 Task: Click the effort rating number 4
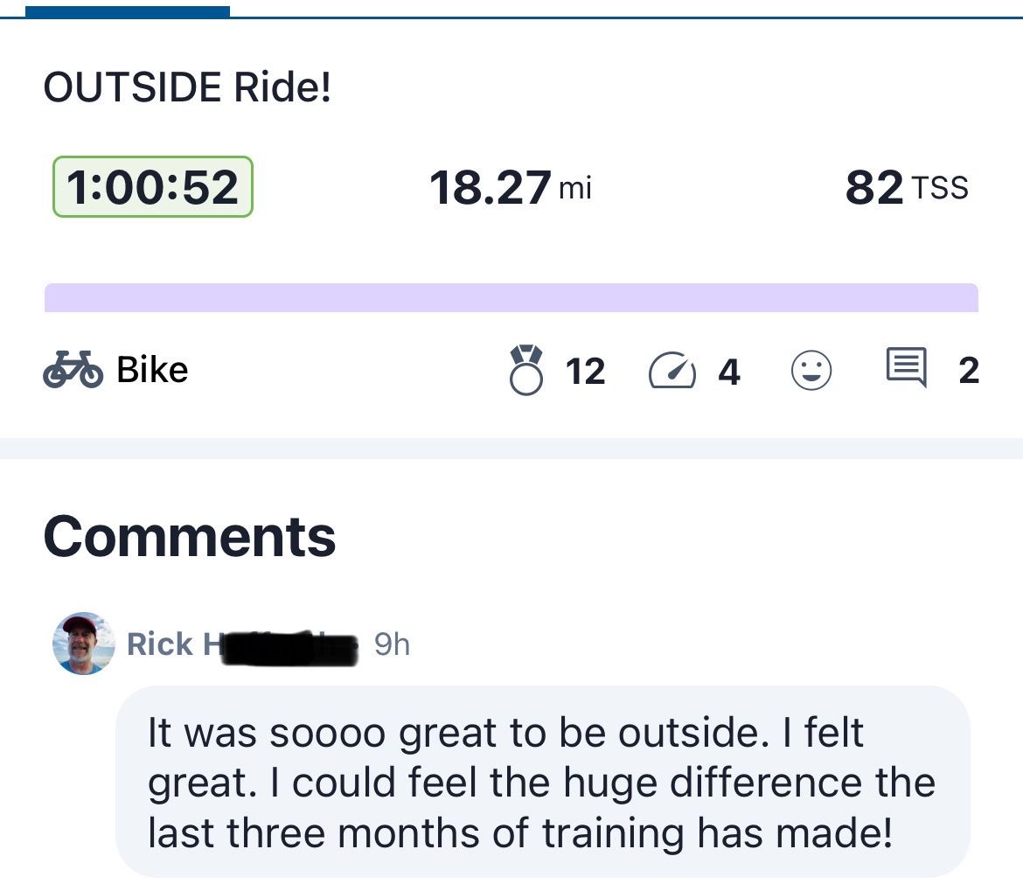[x=729, y=372]
